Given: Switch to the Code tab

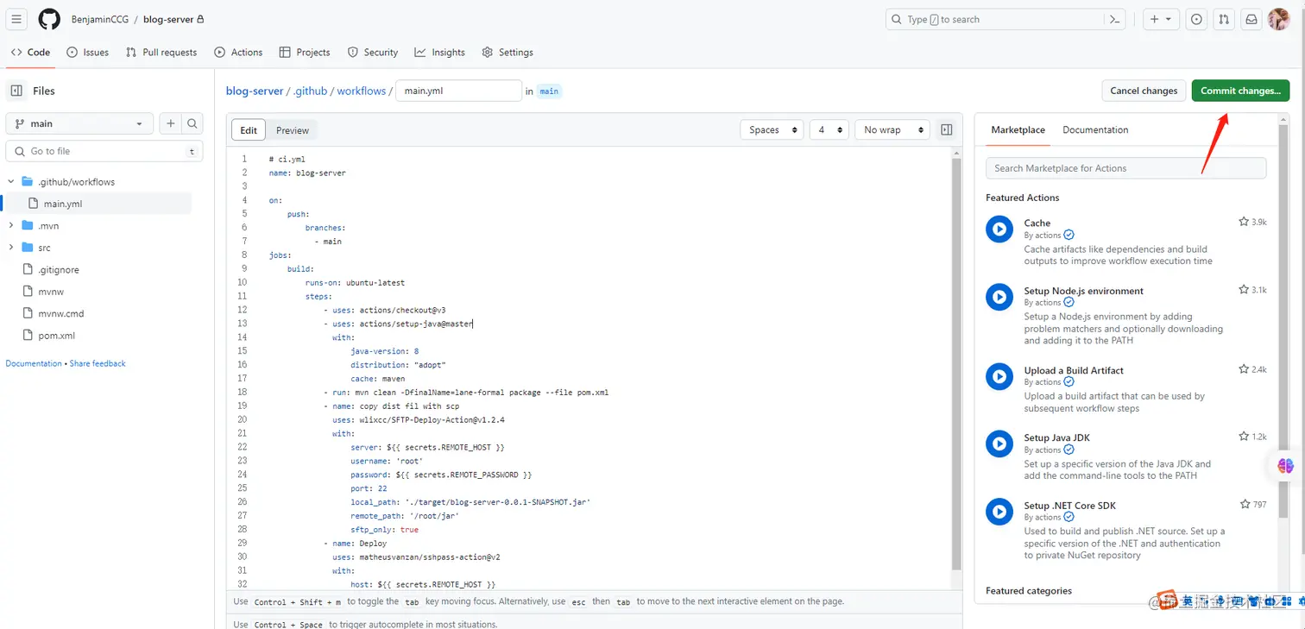Looking at the screenshot, I should 30,52.
